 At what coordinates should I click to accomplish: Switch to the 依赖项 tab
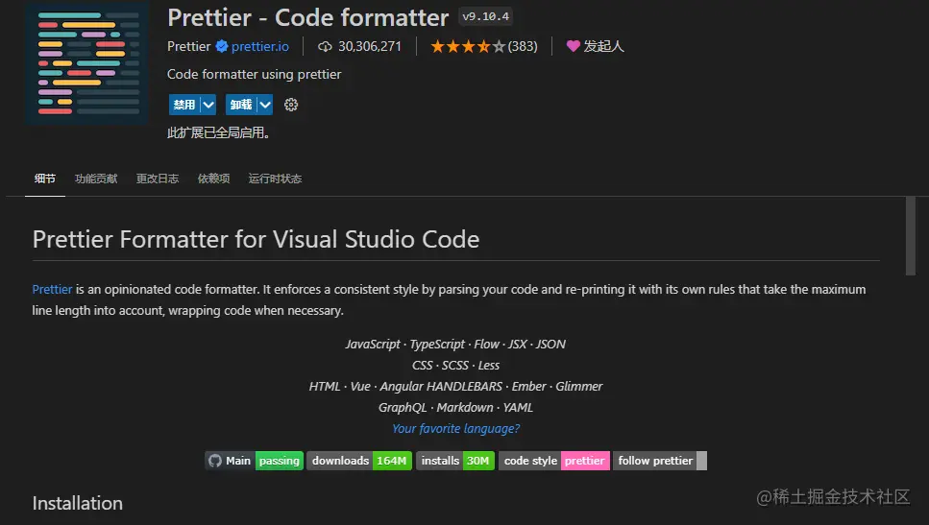tap(214, 179)
